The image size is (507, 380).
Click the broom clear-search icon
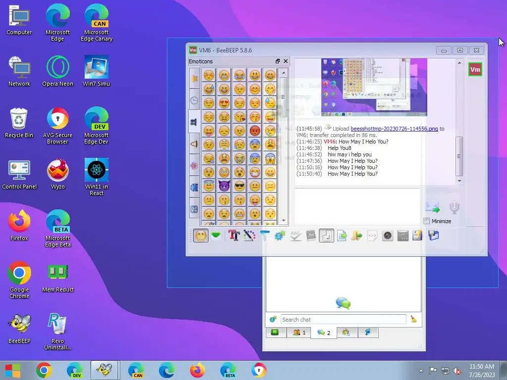click(x=413, y=319)
